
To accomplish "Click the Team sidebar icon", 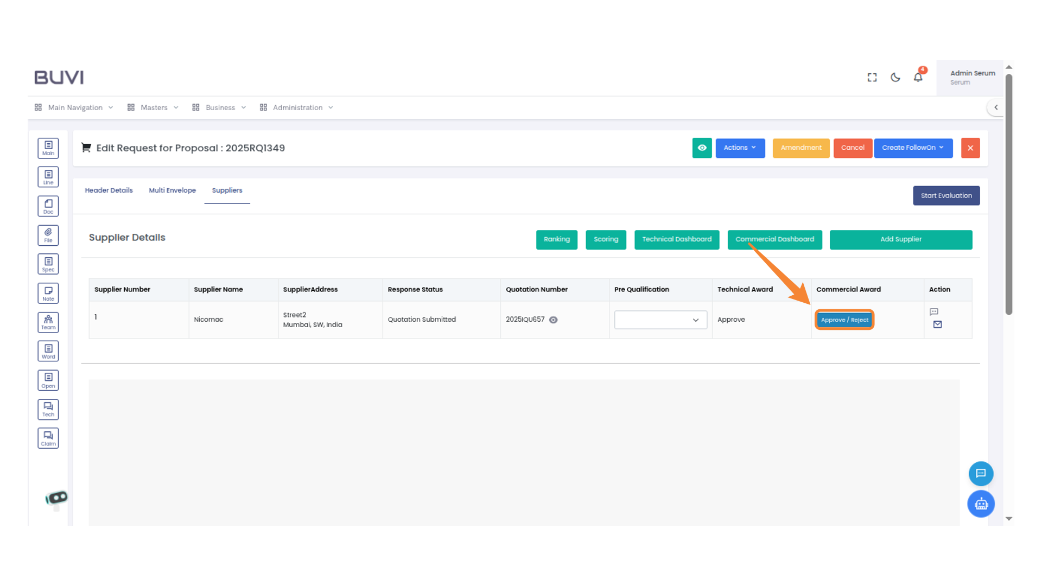I will [x=48, y=322].
